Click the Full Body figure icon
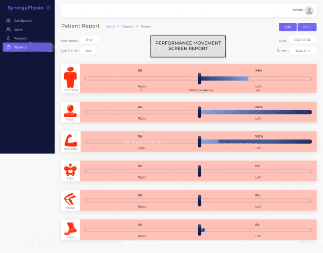Image resolution: width=323 pixels, height=253 pixels. (x=70, y=76)
